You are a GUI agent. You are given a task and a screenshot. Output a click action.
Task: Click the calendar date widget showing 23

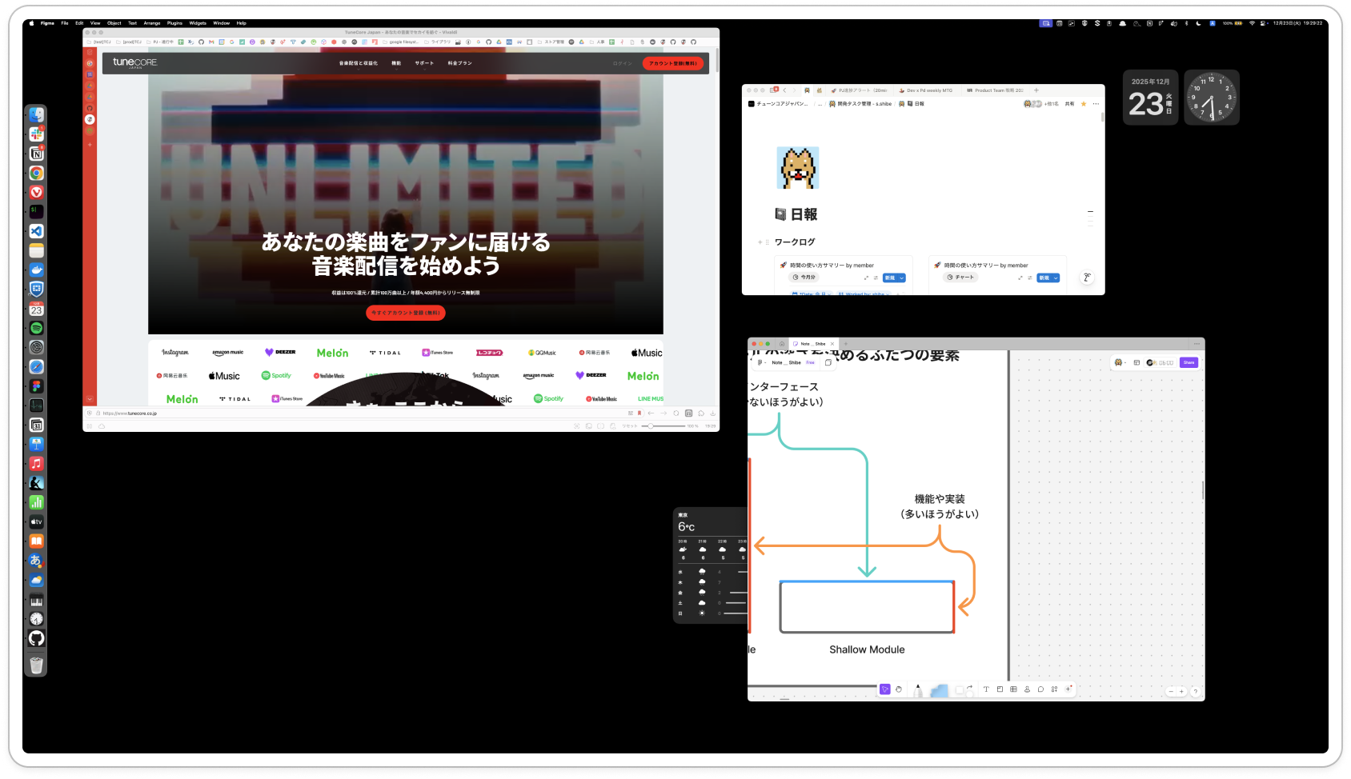(x=1150, y=98)
